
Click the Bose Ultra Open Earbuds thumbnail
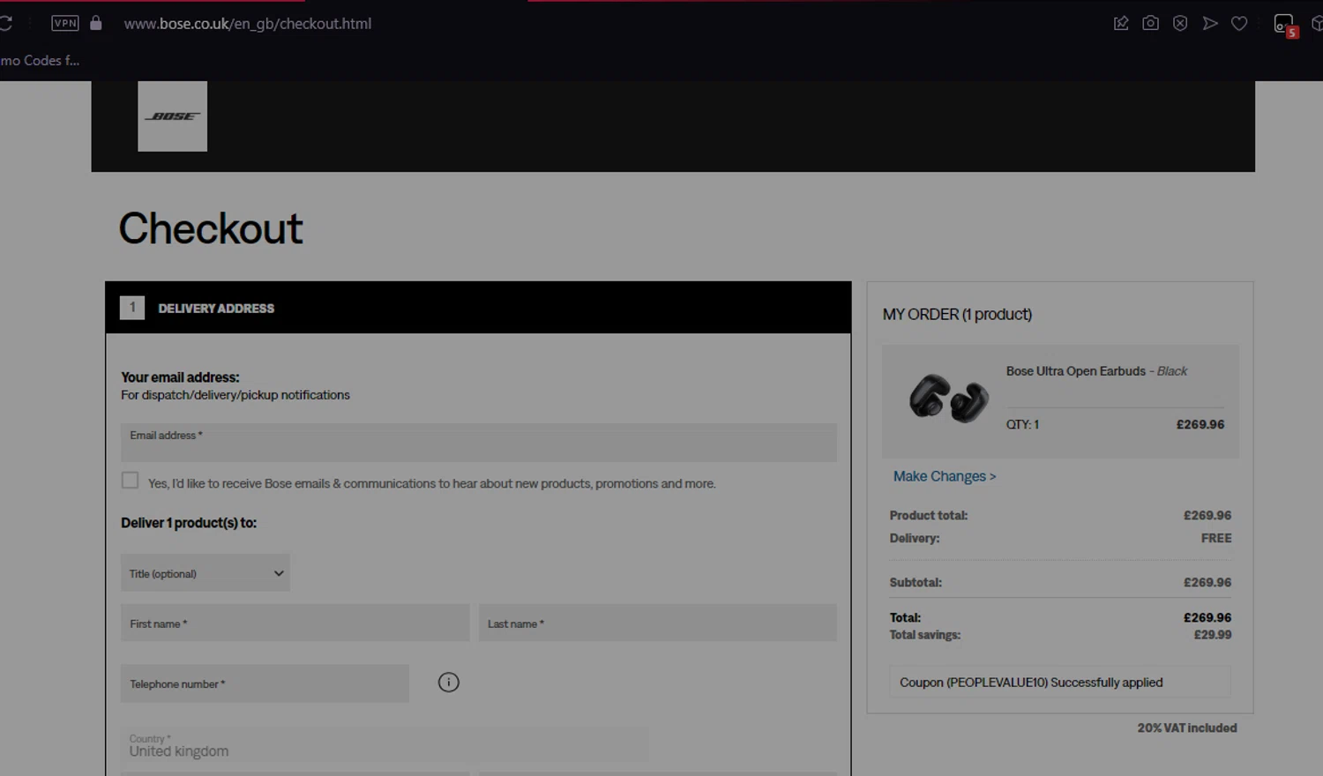(x=948, y=399)
